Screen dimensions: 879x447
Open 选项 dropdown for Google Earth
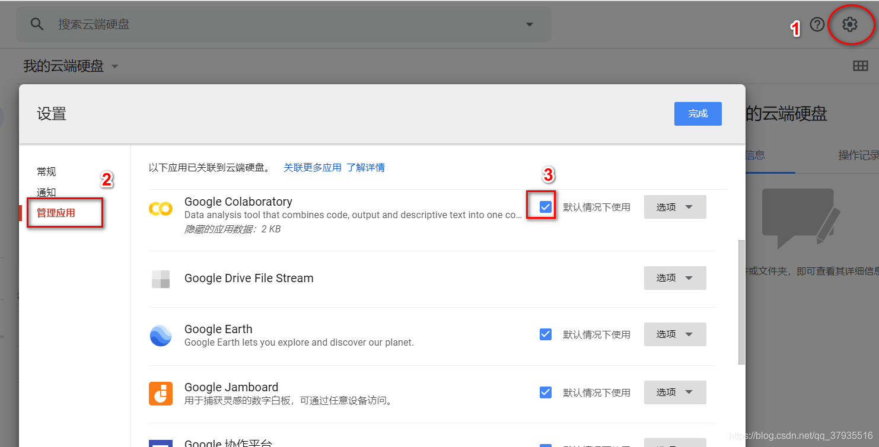click(x=675, y=334)
